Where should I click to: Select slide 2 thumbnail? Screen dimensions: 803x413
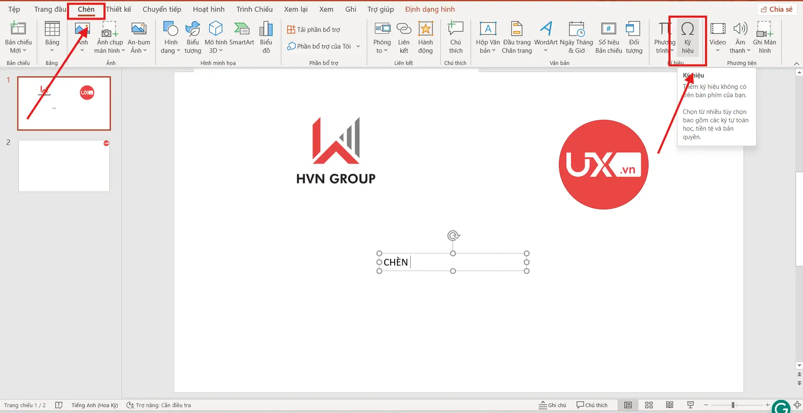click(64, 166)
